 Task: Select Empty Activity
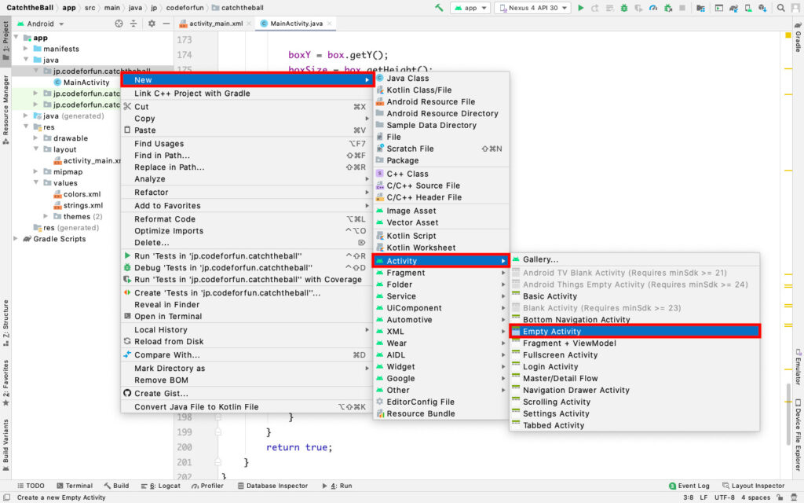[634, 332]
